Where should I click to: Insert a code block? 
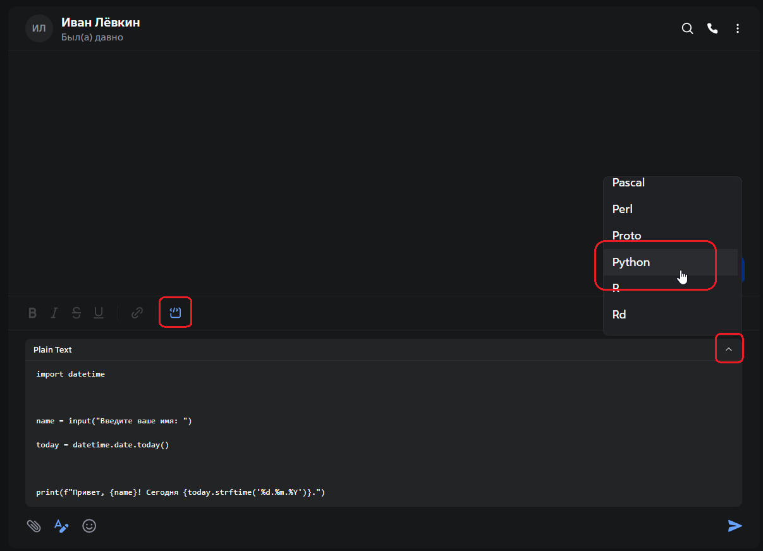pos(175,312)
